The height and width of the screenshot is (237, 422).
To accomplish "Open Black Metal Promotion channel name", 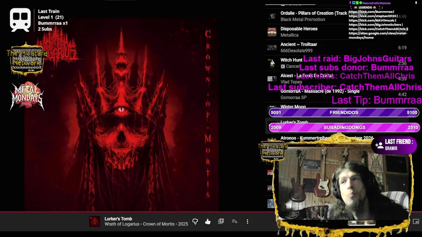I will coord(303,19).
